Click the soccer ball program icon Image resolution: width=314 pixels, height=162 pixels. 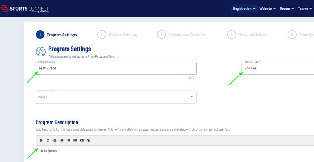tap(41, 52)
